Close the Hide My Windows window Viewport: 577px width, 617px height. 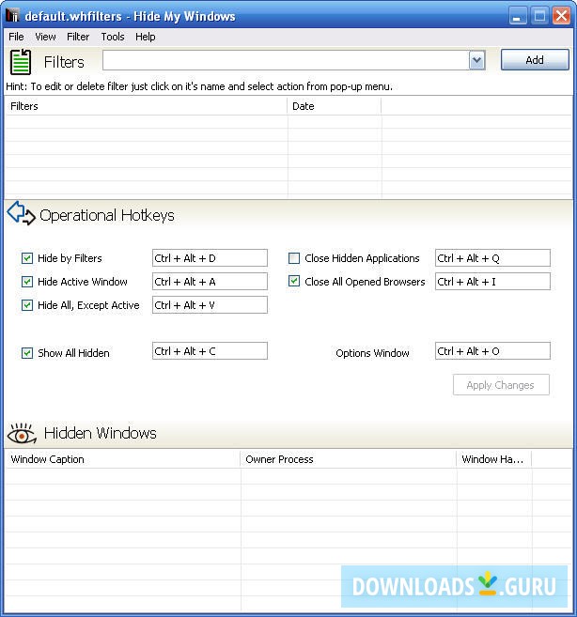coord(561,16)
